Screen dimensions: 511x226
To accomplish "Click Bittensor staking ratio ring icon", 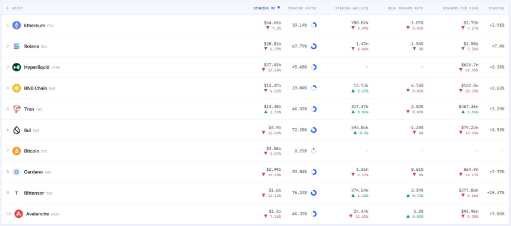I will (314, 193).
